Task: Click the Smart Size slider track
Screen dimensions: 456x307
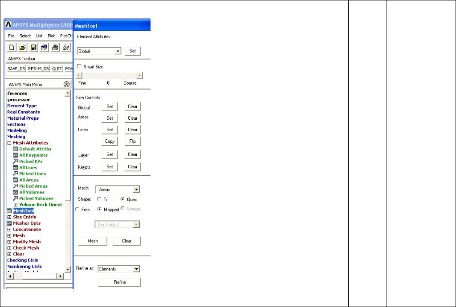Action: 110,76
